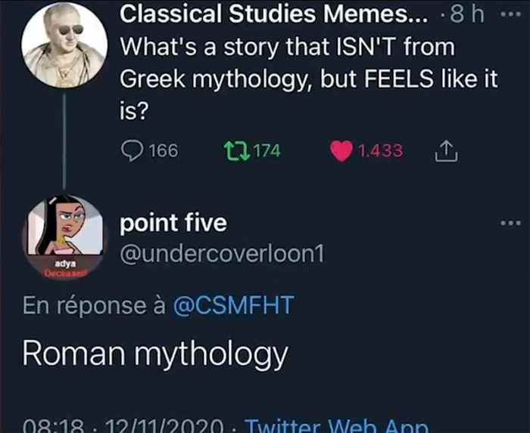
Task: Click the Classical Studies Memes account name
Action: coord(274,14)
